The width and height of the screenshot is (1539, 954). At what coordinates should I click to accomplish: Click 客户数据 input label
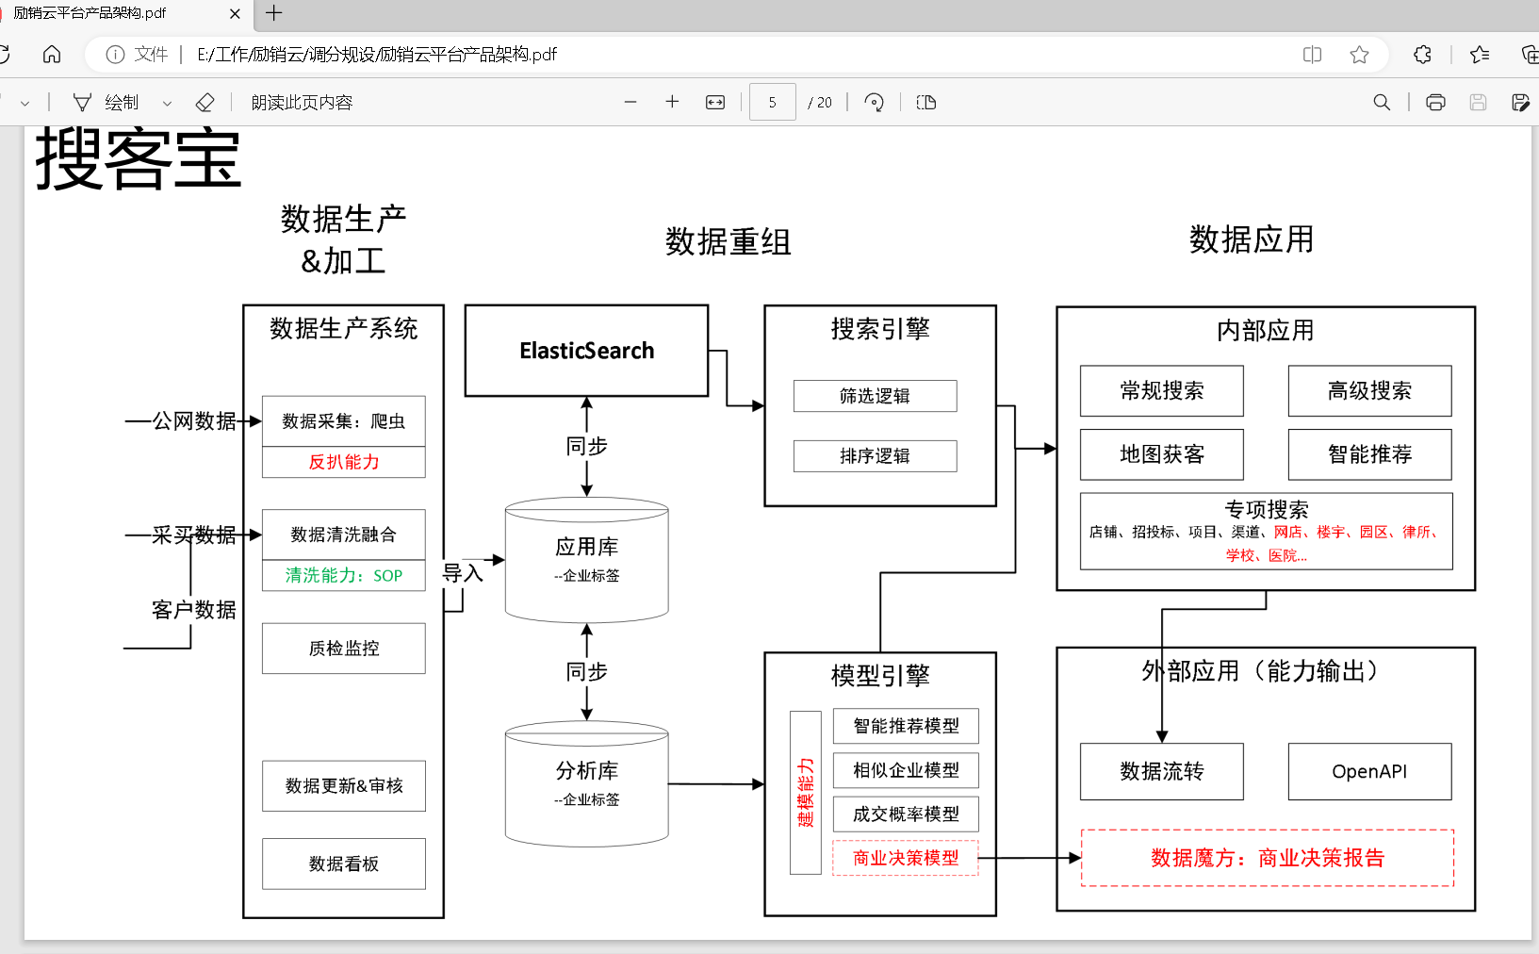coord(194,610)
